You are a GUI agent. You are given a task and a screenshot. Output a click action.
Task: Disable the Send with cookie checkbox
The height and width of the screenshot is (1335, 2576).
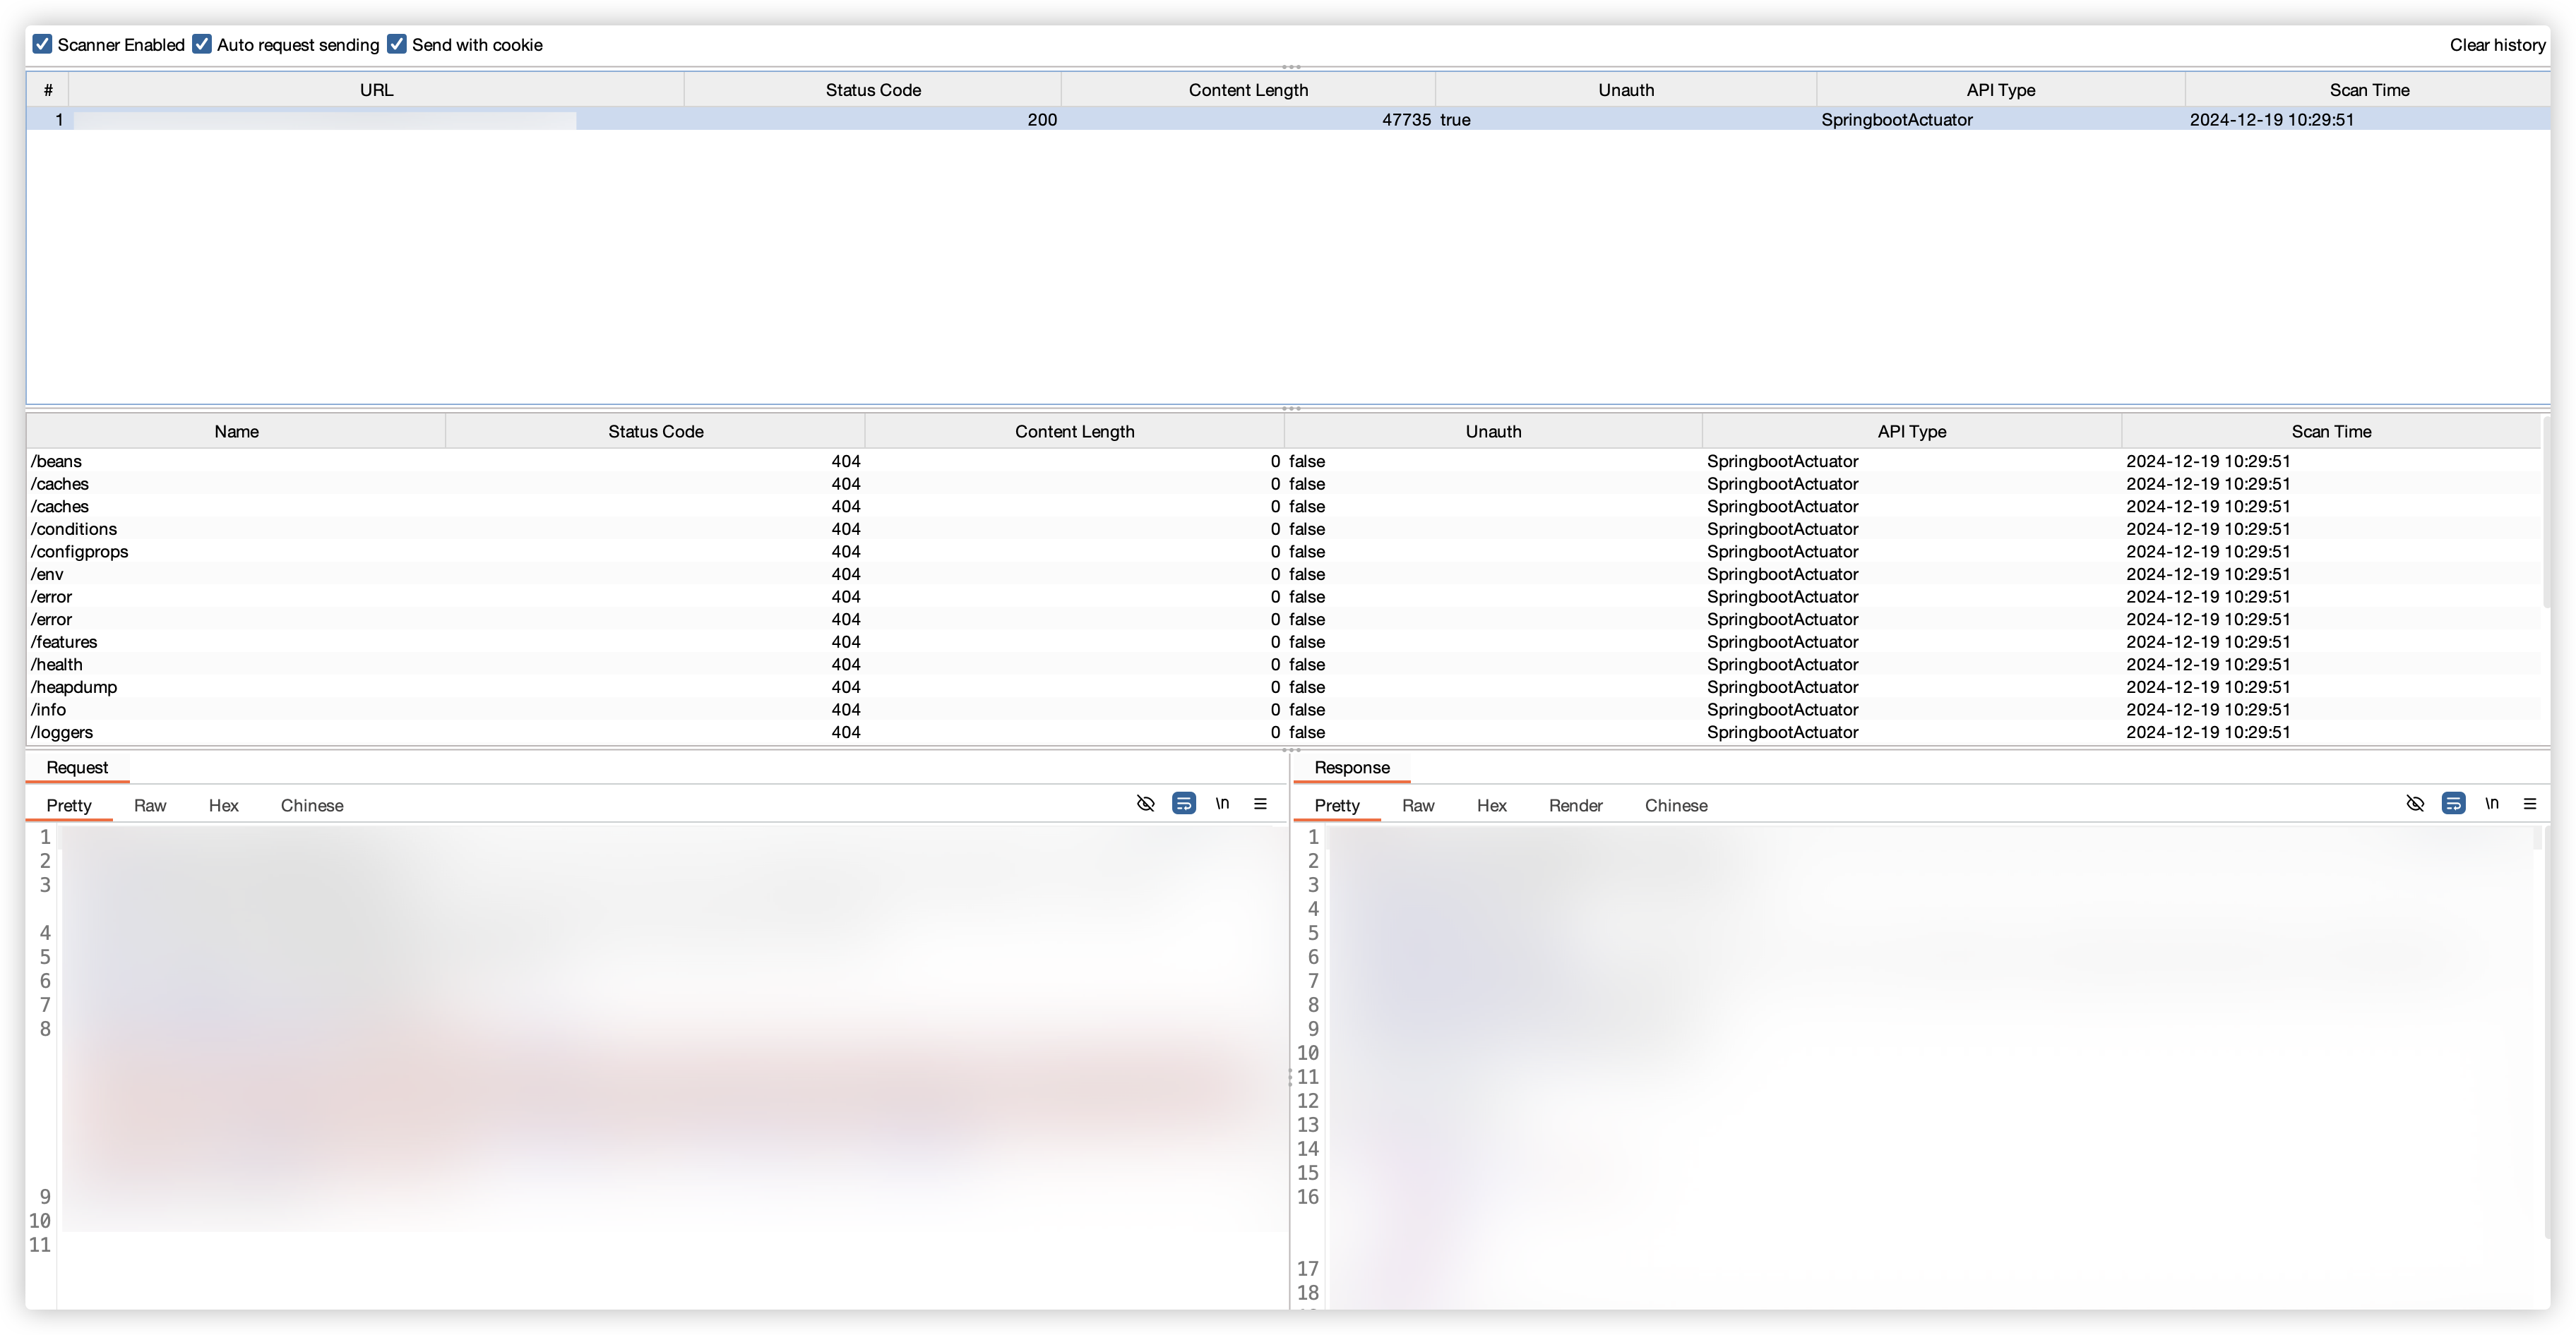397,44
